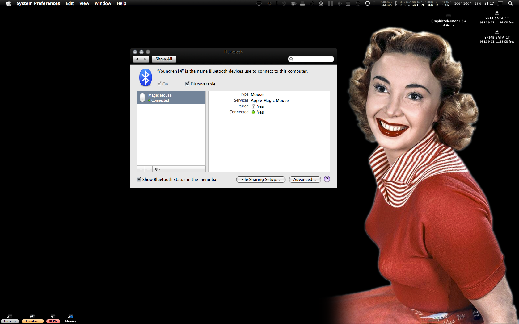This screenshot has height=324, width=519.
Task: Click the − icon to remove the Magic Mouse
Action: (x=149, y=169)
